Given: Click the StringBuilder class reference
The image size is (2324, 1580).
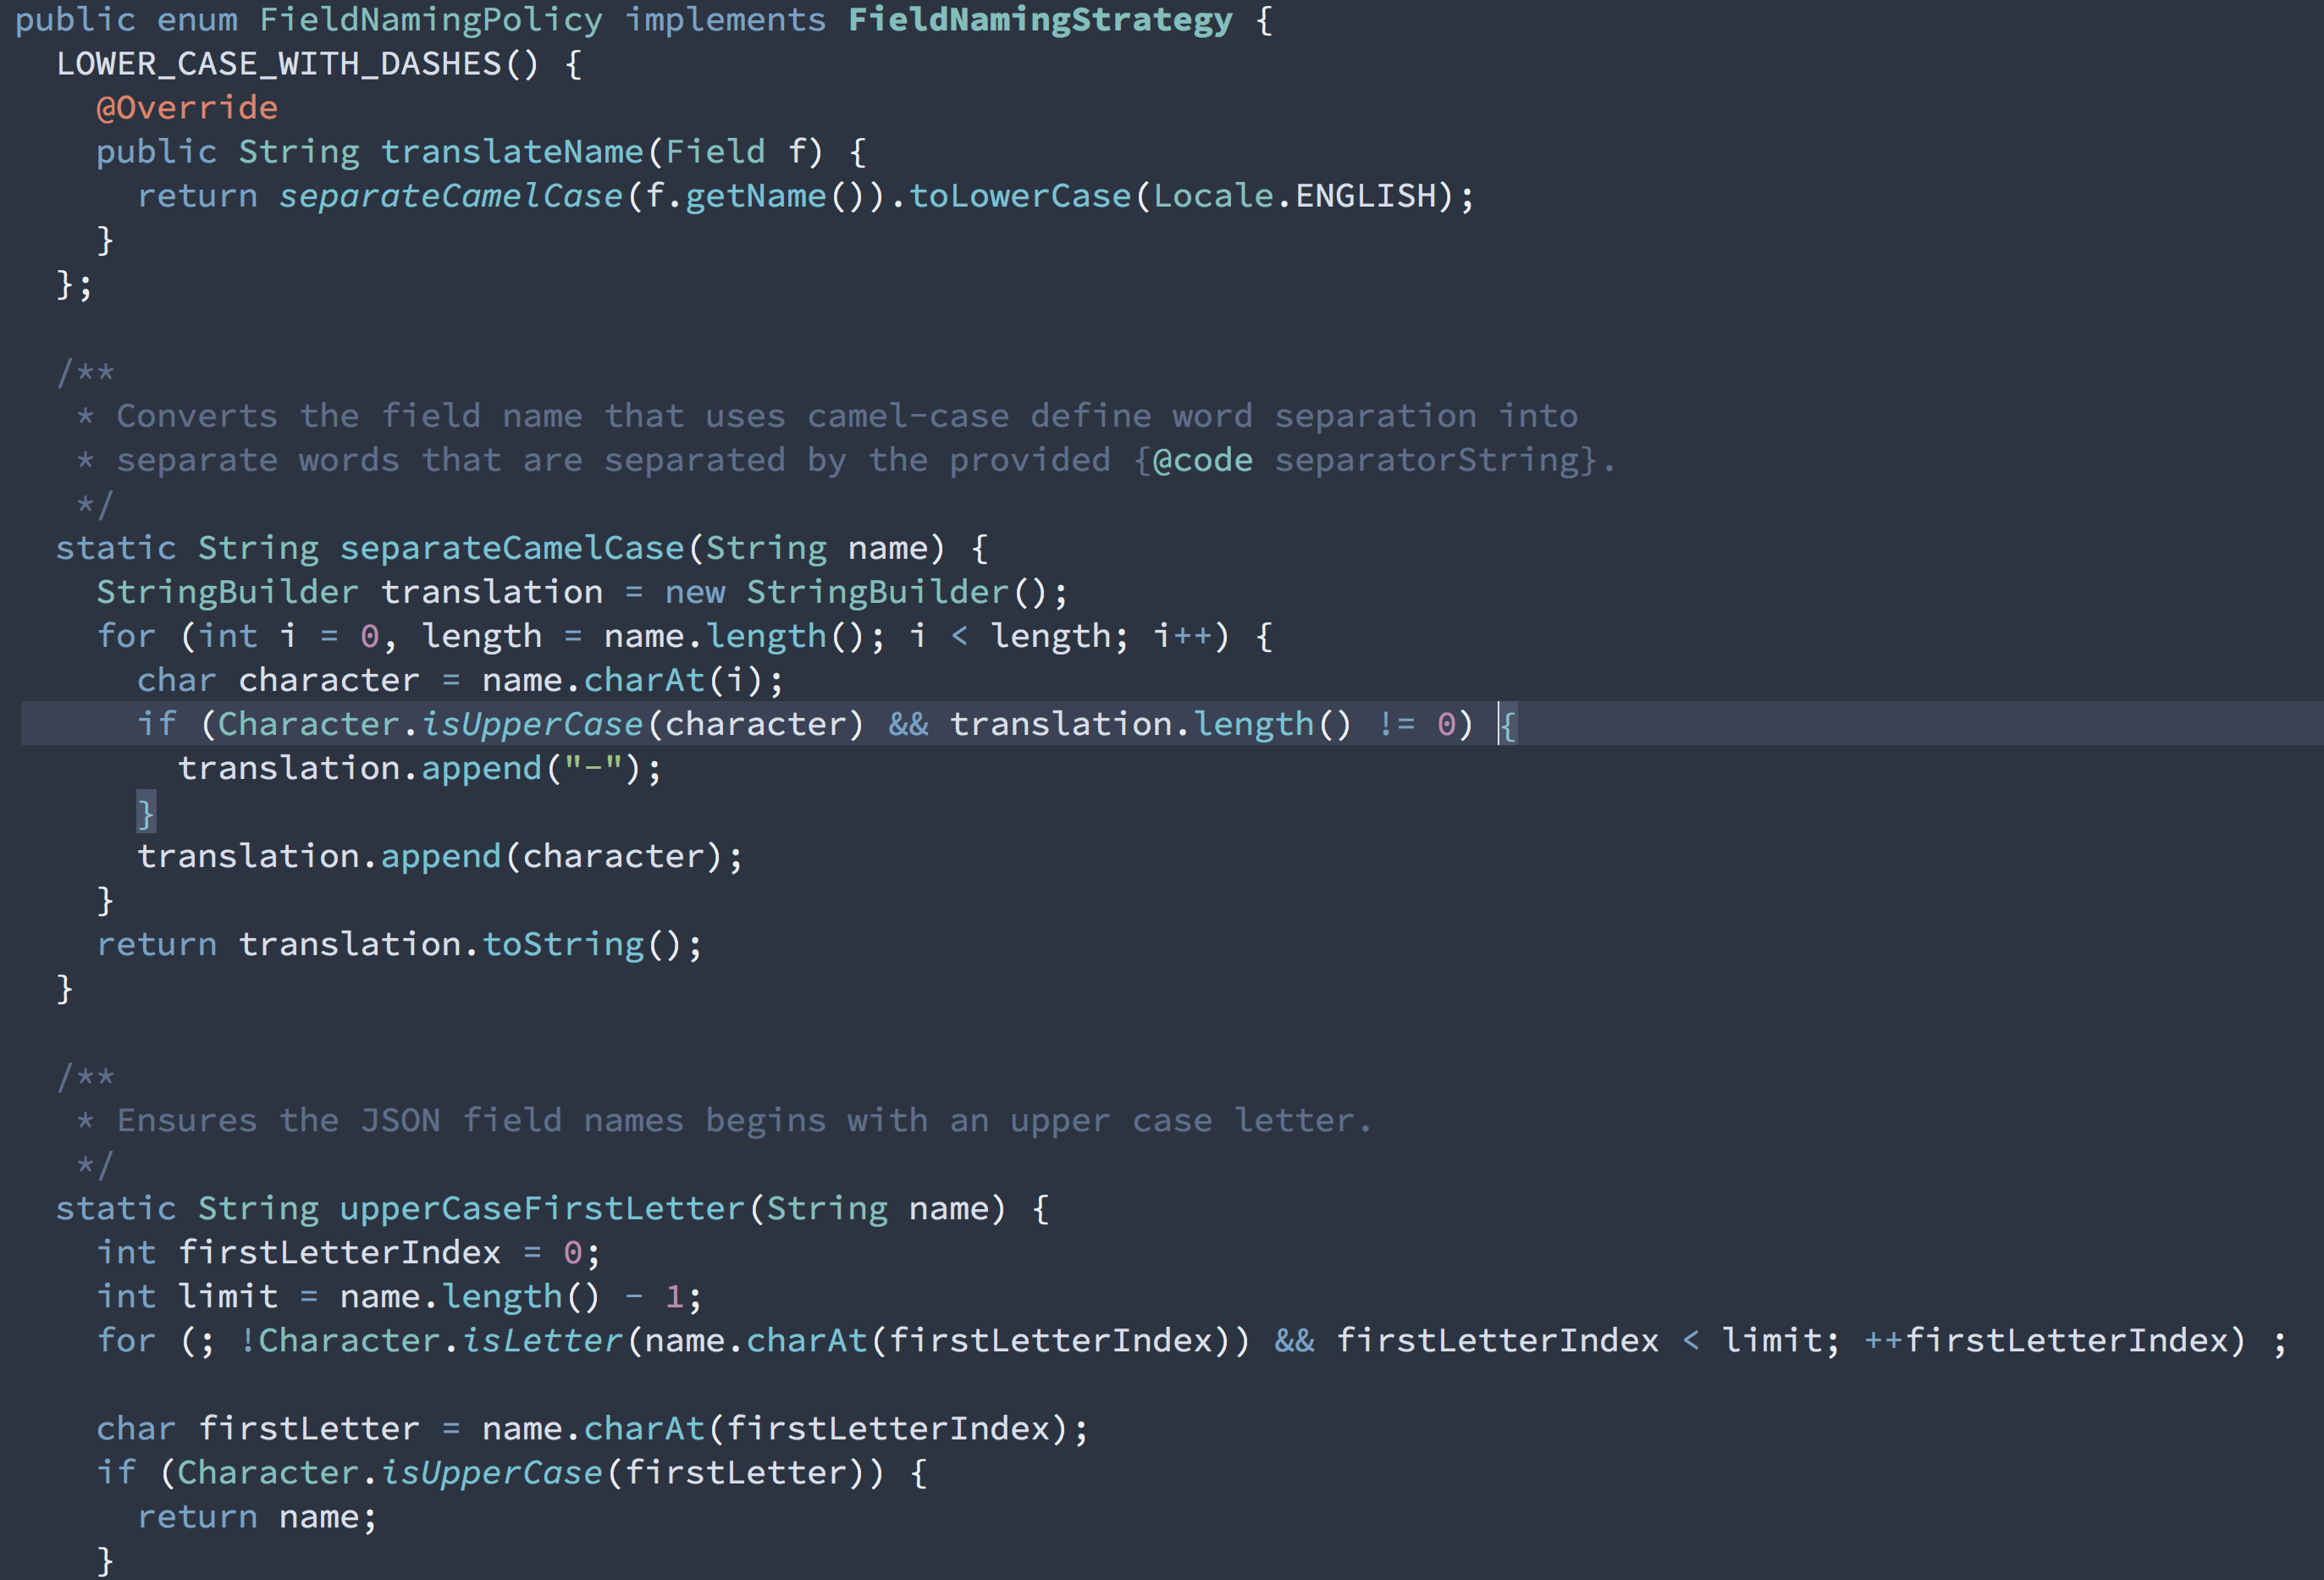Looking at the screenshot, I should tap(210, 591).
